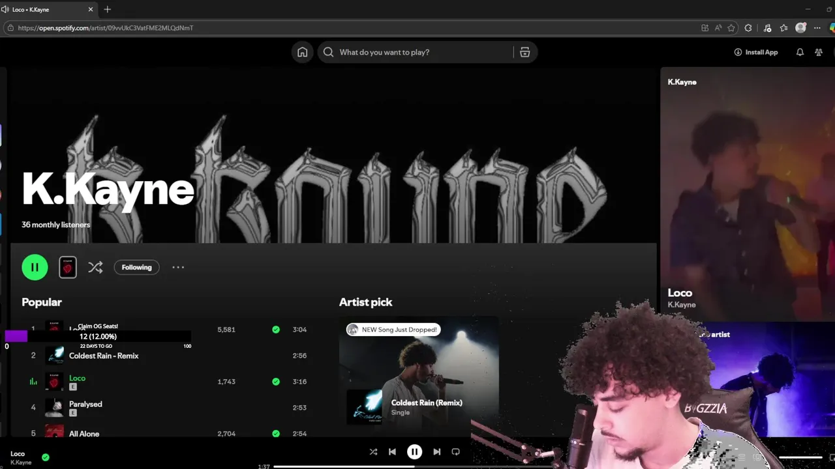Image resolution: width=835 pixels, height=469 pixels.
Task: Click 'K.Kayne' artist link in now playing bar
Action: click(21, 462)
